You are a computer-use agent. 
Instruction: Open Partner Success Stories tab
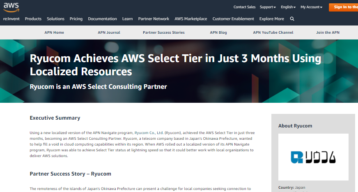coord(164,32)
